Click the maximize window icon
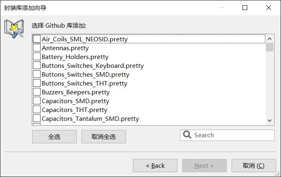 [245, 8]
